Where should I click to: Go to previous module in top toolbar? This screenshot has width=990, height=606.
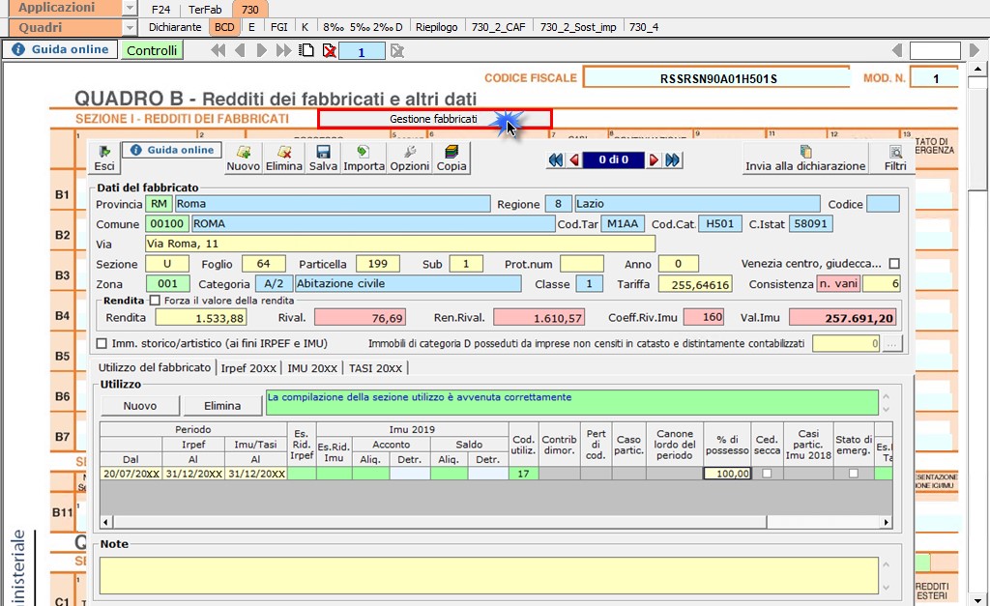[x=240, y=50]
